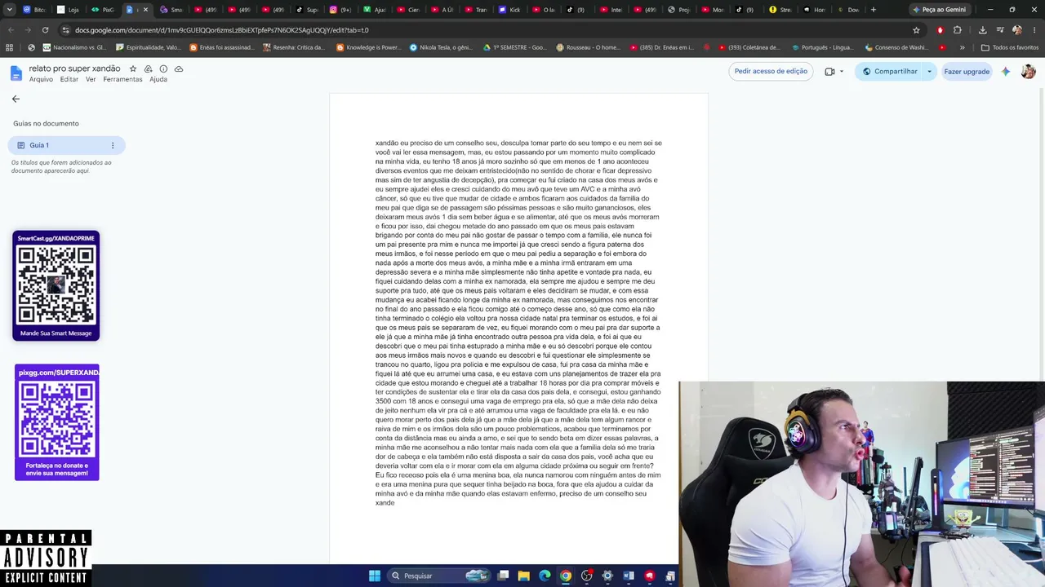Image resolution: width=1045 pixels, height=587 pixels.
Task: Expand Compartilhar sharing options arrow
Action: point(929,72)
